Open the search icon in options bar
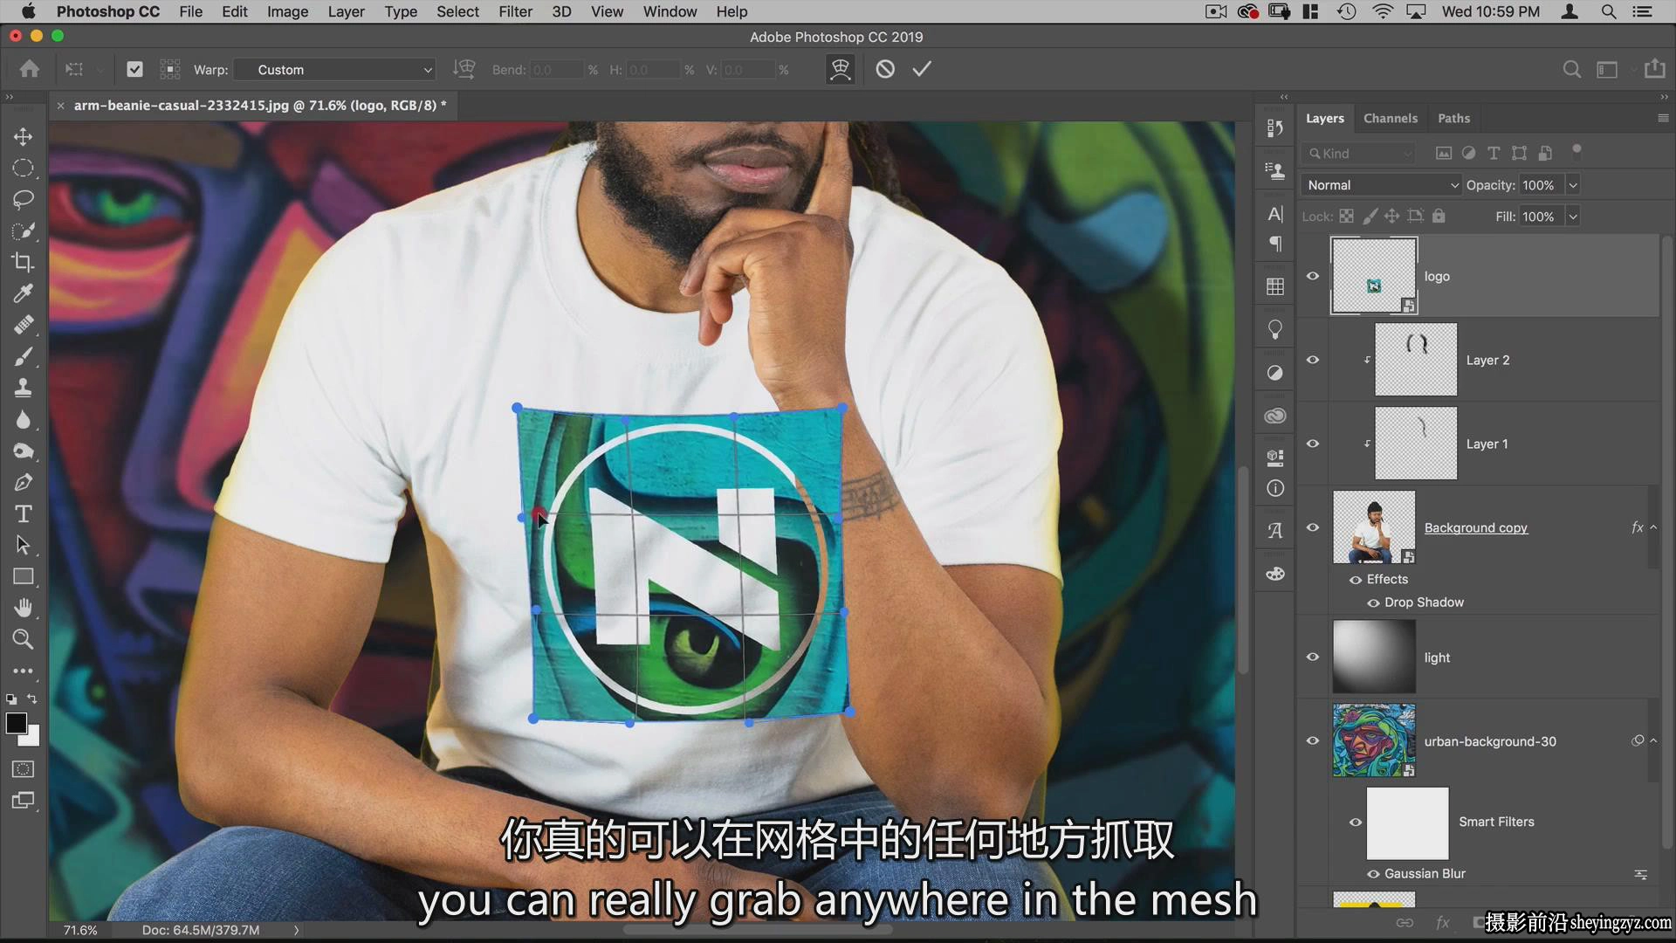 click(1571, 69)
